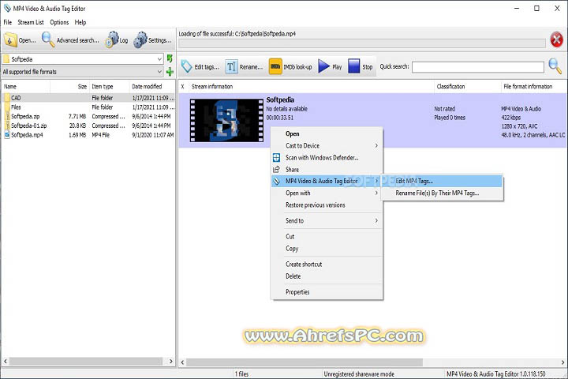Image resolution: width=568 pixels, height=379 pixels.
Task: Click left arrow of stream list scrollbar
Action: click(182, 362)
